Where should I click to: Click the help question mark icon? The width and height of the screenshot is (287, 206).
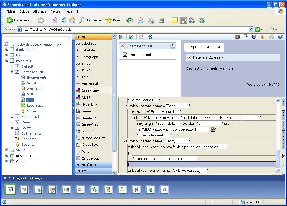(280, 37)
